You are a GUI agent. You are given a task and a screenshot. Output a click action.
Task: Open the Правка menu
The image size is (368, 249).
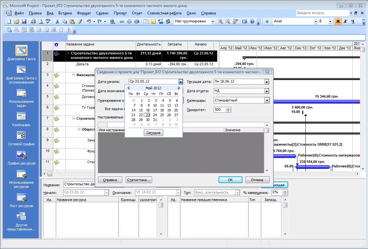tap(35, 13)
